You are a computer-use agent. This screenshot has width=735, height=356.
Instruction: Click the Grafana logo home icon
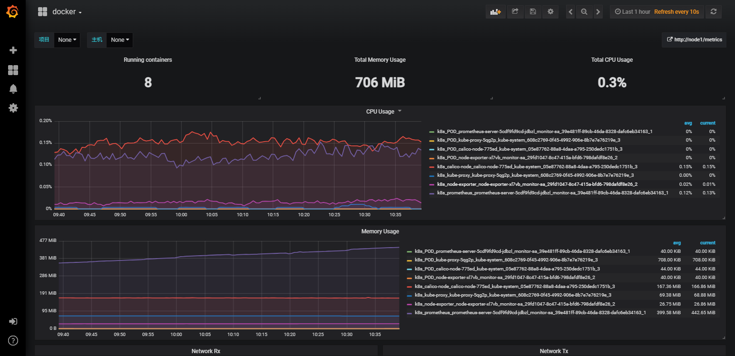13,12
